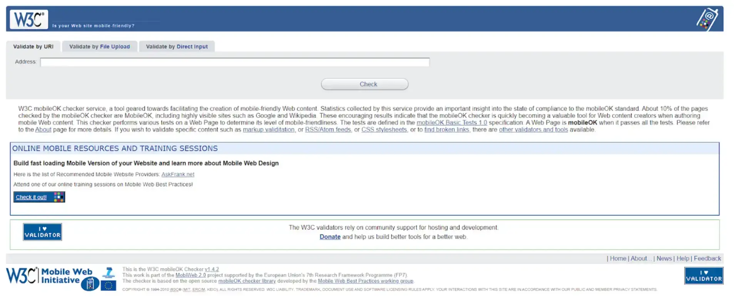Click the Address label
The width and height of the screenshot is (734, 299).
[x=26, y=62]
